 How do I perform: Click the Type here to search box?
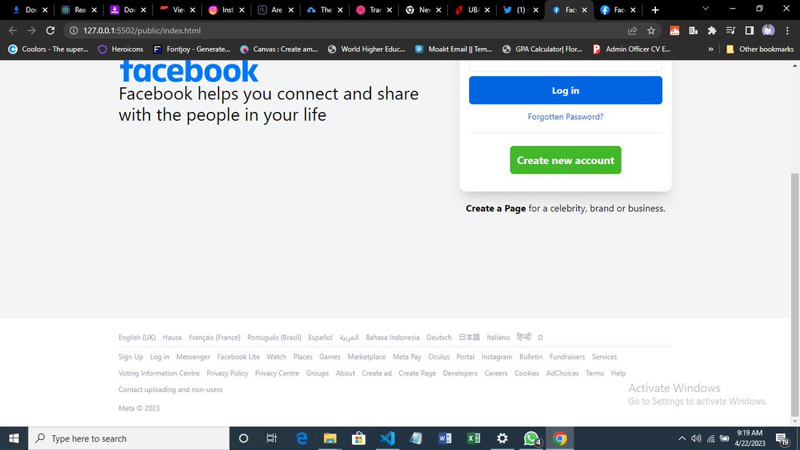[129, 438]
